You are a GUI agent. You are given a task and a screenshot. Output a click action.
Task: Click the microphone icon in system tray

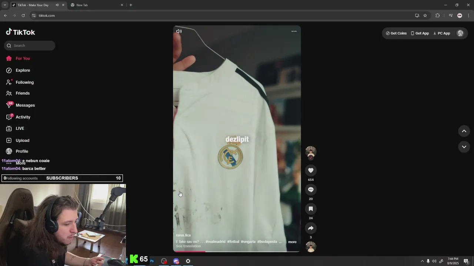click(428, 261)
